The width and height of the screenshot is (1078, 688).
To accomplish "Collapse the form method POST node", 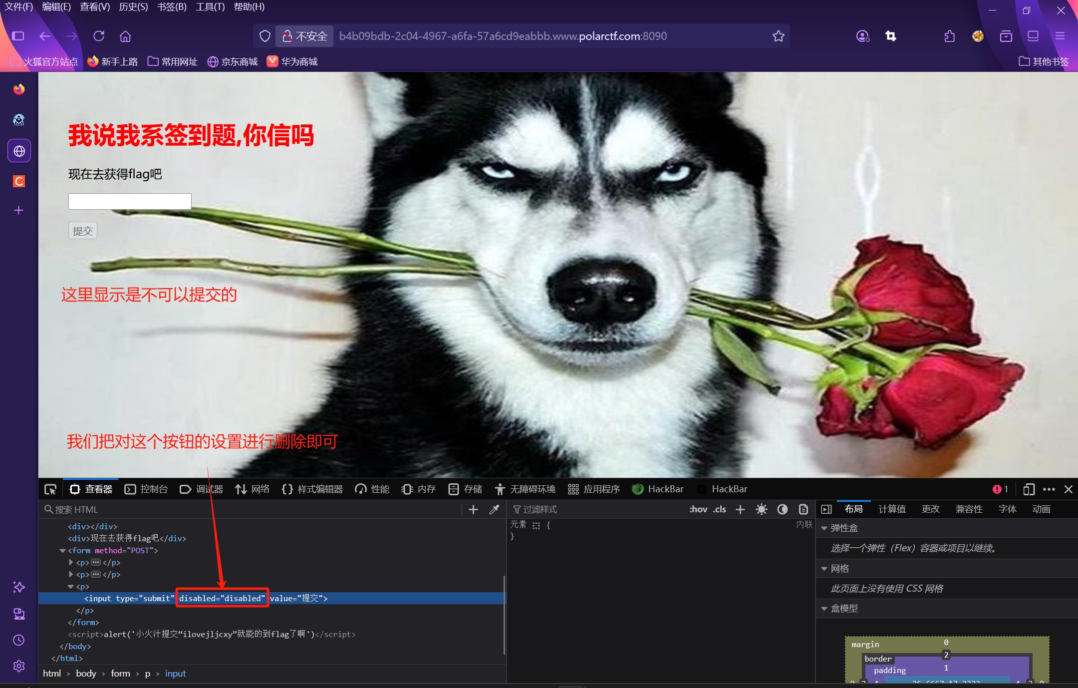I will [62, 551].
